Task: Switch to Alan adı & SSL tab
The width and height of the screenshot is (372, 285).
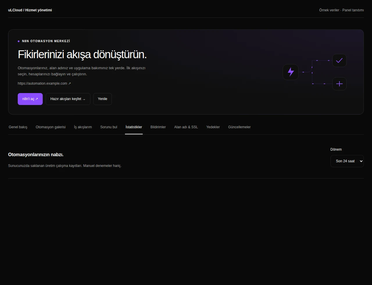Action: coord(186,127)
